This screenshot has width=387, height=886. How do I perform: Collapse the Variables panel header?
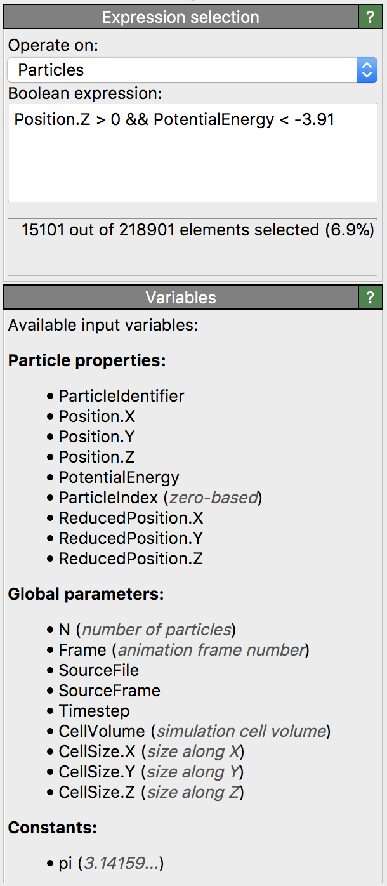click(180, 297)
